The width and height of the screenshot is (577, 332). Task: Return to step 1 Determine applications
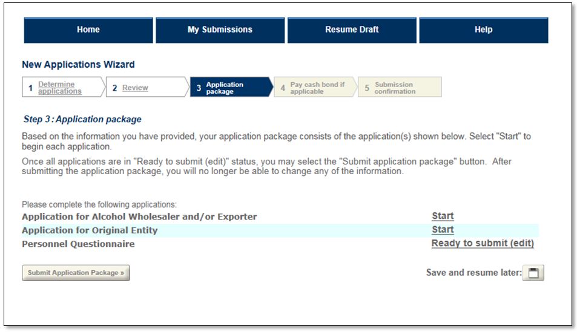point(59,88)
